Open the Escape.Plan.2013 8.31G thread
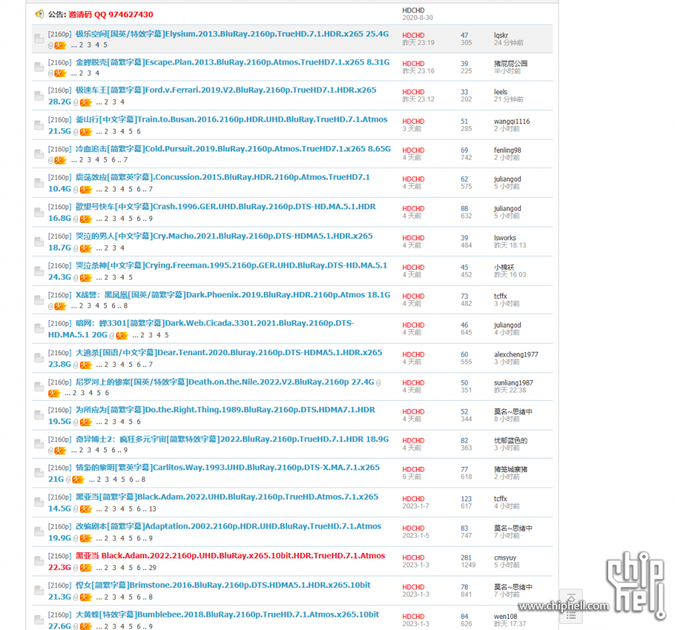Image resolution: width=675 pixels, height=630 pixels. point(233,62)
